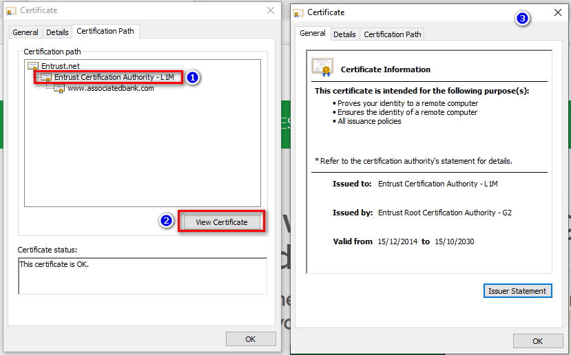Click 'Refer to the certification authority's statement' note

(414, 161)
